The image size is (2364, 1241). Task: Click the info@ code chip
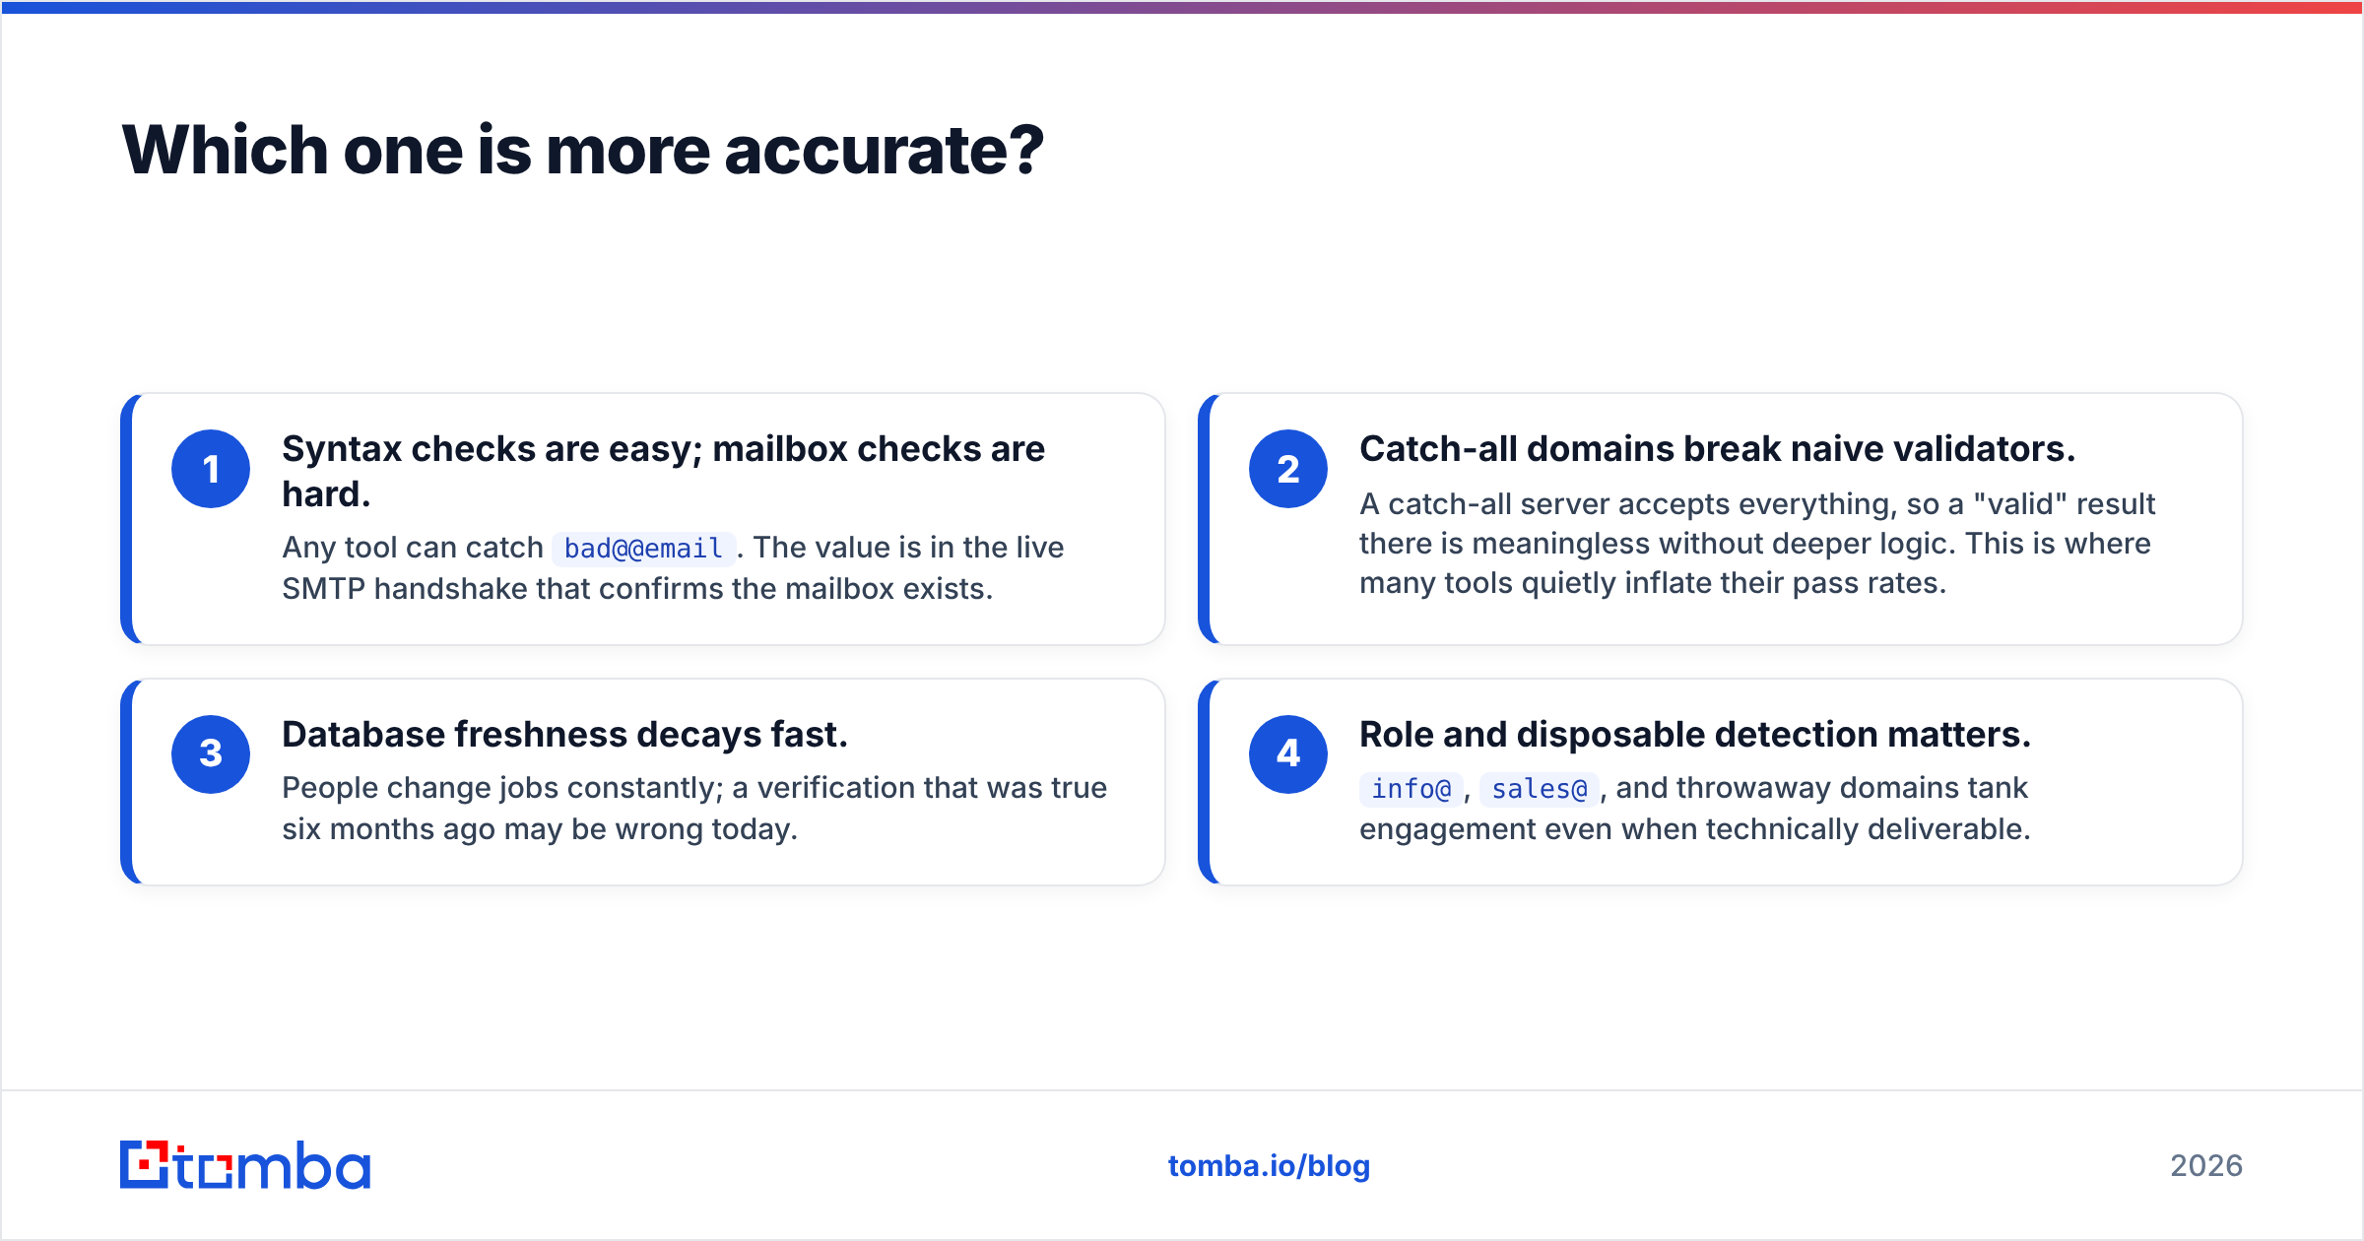(1411, 789)
